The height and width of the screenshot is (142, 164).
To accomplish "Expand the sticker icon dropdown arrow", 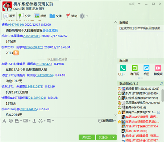I will pos(21,121).
